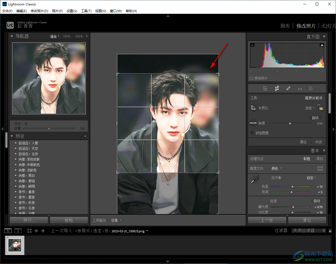Viewport: 336px width, 264px height.
Task: Add a new preset with plus icon
Action: (85, 136)
